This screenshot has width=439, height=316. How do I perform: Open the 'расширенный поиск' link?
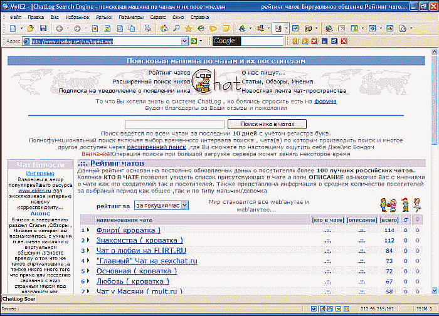point(157,147)
